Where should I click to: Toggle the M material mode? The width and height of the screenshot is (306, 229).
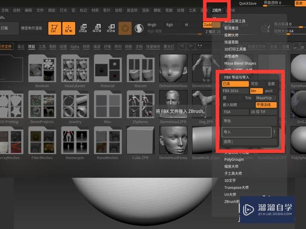click(x=186, y=25)
